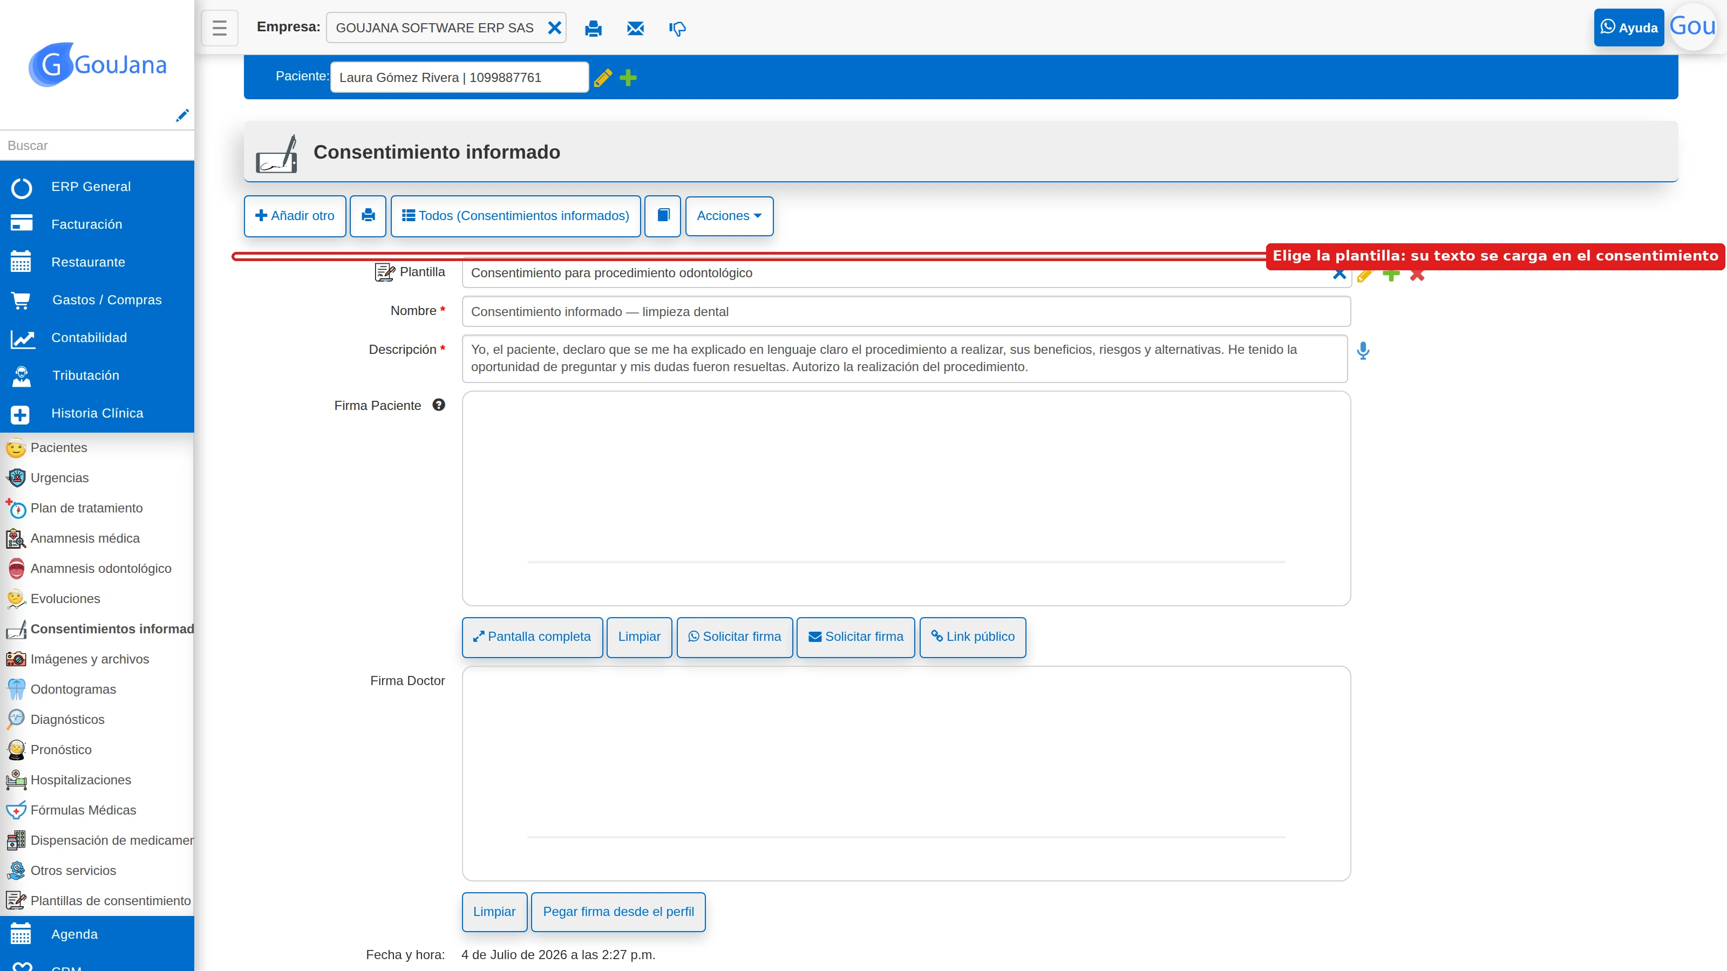This screenshot has width=1727, height=971.
Task: Click into the Nombre input field
Action: pyautogui.click(x=906, y=312)
